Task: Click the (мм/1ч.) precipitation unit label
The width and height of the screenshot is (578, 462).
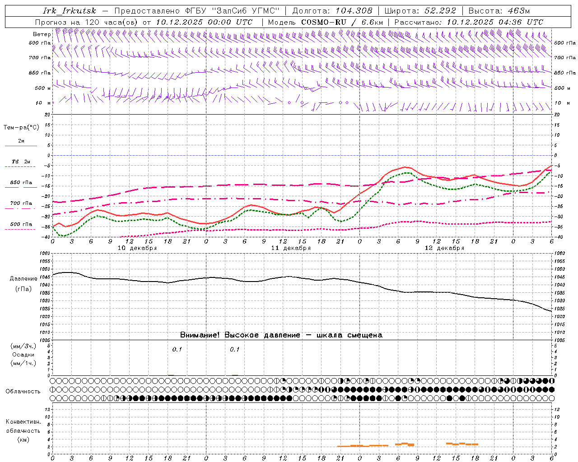Action: click(x=23, y=363)
